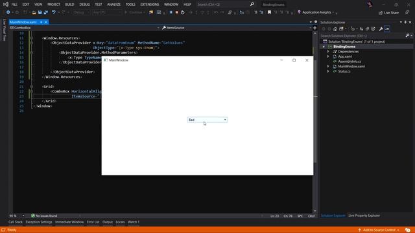Select the Solution 'BindingEnums' root item
The image size is (415, 233).
tap(357, 41)
